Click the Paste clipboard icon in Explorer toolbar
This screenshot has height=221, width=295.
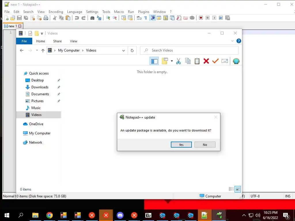click(197, 61)
